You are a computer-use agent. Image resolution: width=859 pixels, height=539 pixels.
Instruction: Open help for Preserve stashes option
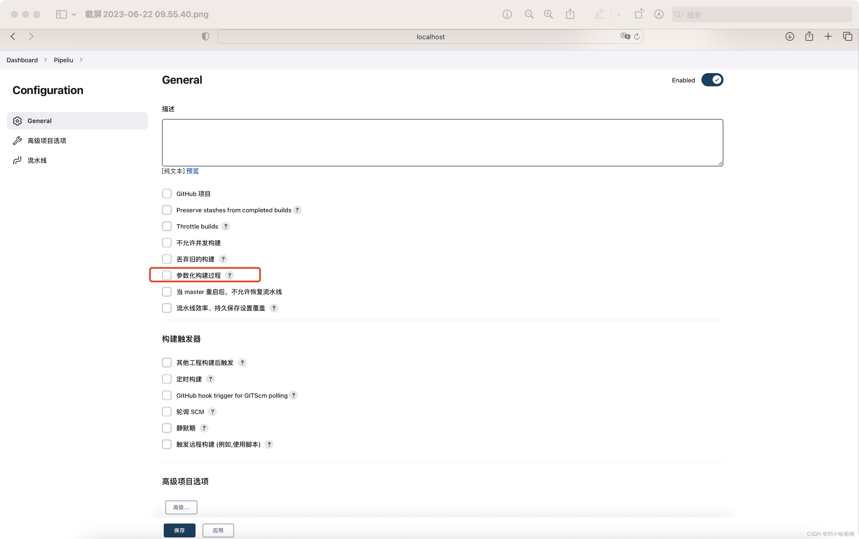297,210
